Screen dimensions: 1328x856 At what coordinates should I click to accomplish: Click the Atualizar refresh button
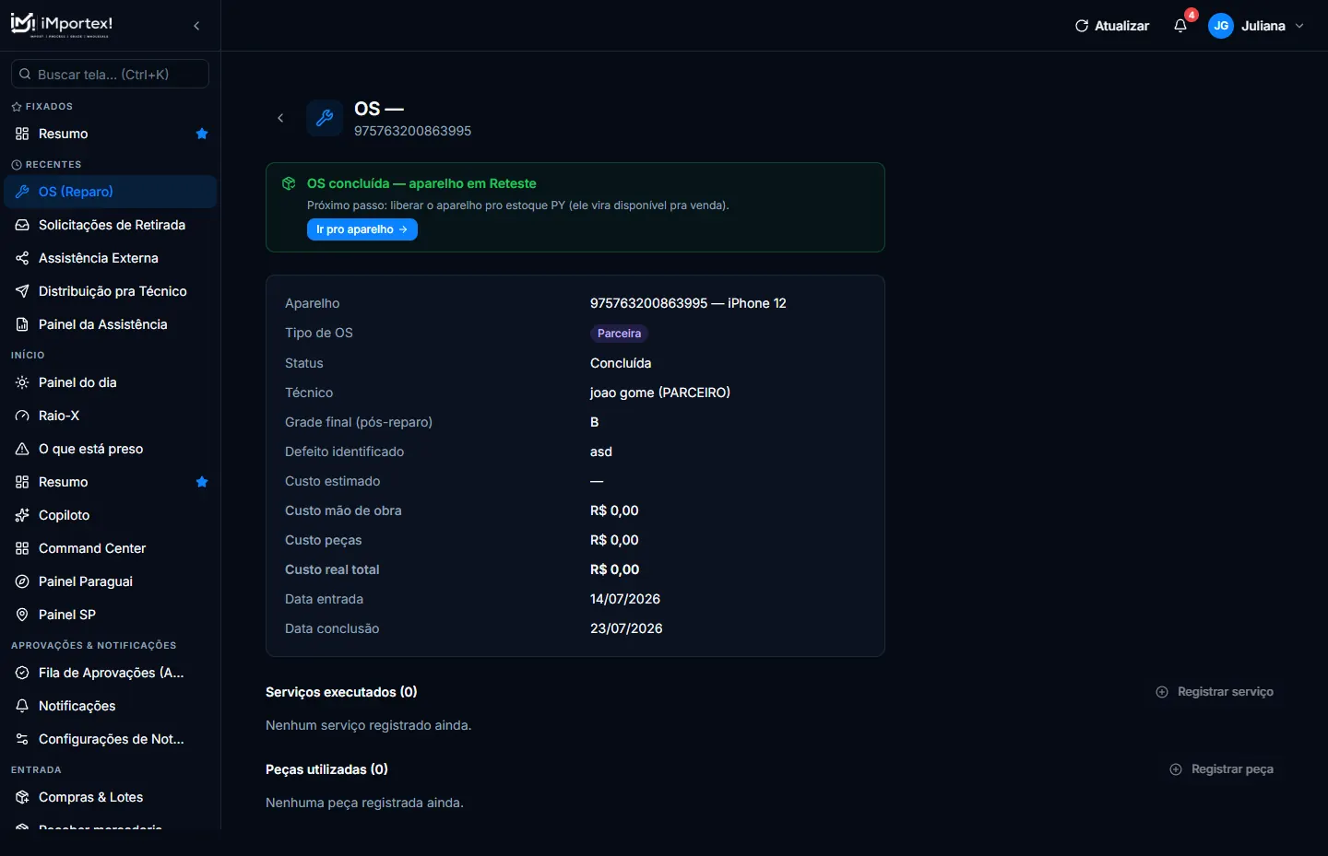click(1112, 26)
